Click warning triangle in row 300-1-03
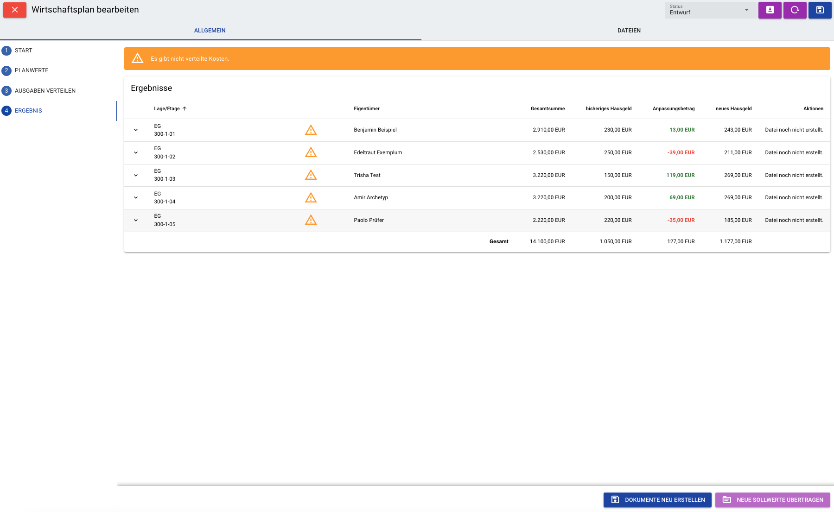This screenshot has width=834, height=512. [311, 175]
